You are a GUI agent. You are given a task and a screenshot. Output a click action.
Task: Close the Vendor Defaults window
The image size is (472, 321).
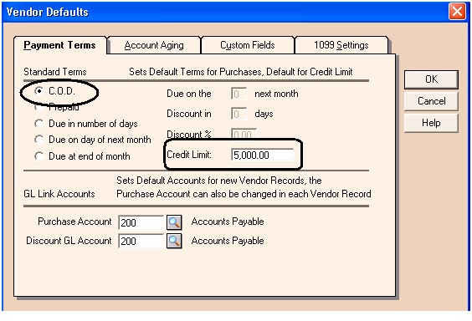(457, 12)
